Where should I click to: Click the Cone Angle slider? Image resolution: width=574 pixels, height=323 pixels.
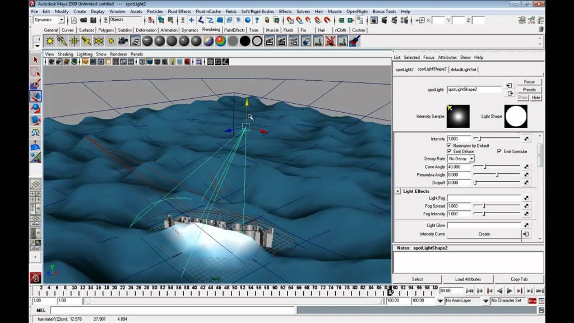pyautogui.click(x=497, y=167)
